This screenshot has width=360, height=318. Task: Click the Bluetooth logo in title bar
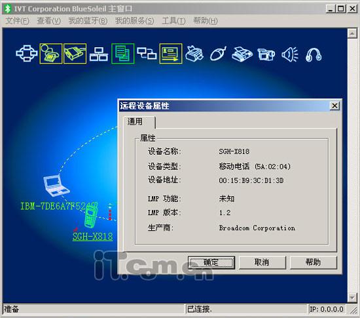pyautogui.click(x=8, y=9)
